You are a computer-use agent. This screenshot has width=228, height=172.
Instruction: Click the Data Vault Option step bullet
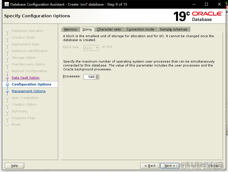8,78
